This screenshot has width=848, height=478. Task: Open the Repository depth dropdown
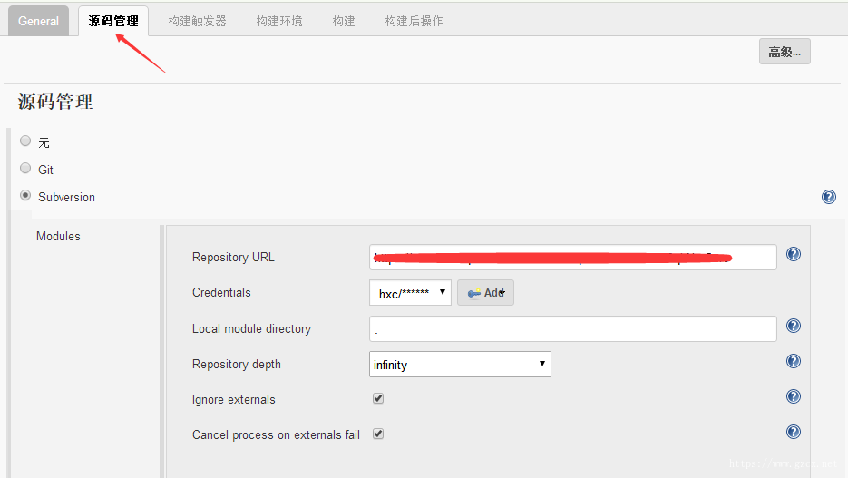(x=460, y=365)
